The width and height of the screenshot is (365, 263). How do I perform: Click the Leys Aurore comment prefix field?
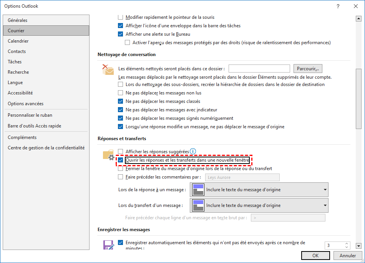click(242, 177)
